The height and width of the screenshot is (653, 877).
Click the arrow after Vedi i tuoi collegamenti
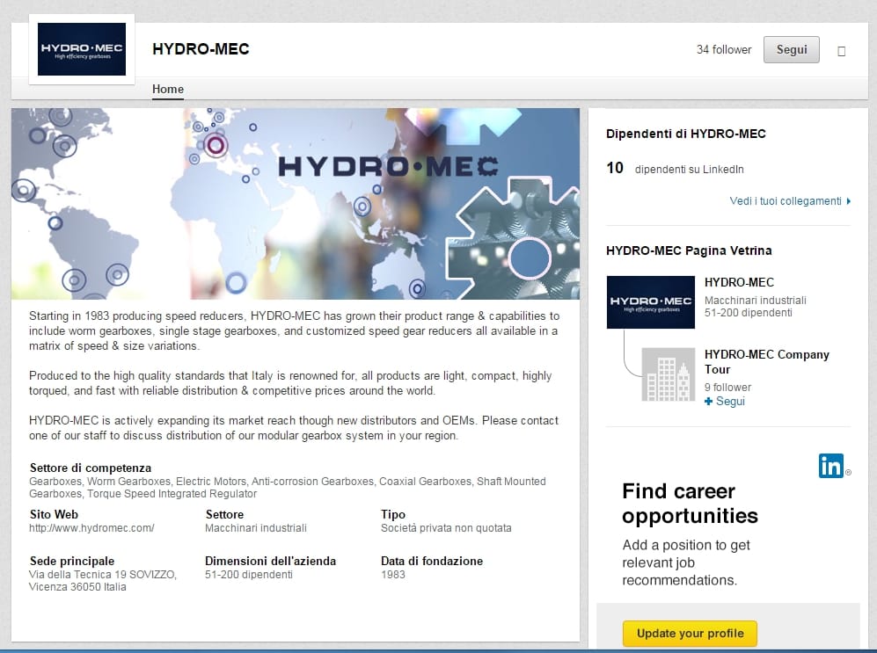(849, 201)
